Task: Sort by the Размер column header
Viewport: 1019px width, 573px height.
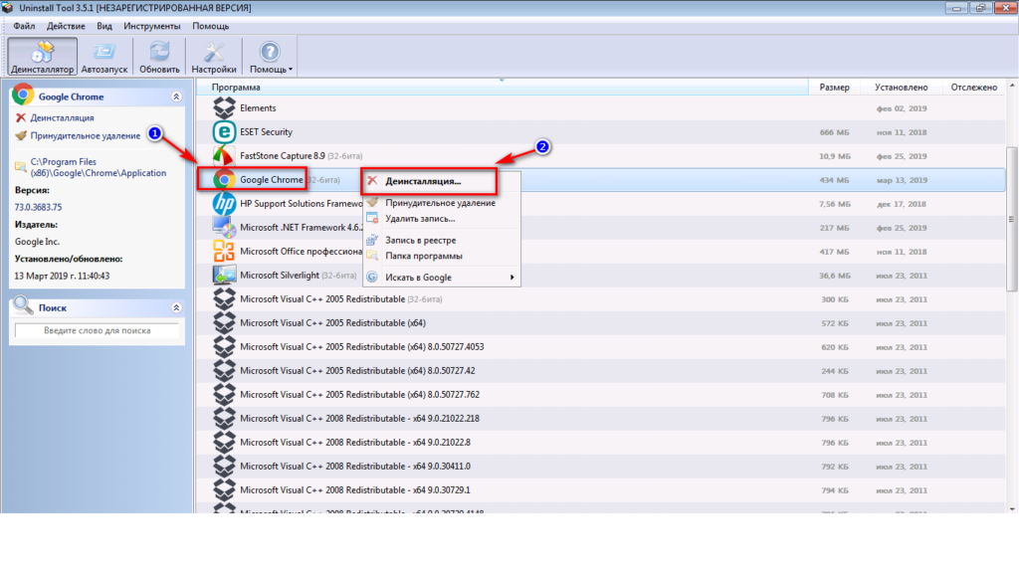Action: [x=834, y=88]
